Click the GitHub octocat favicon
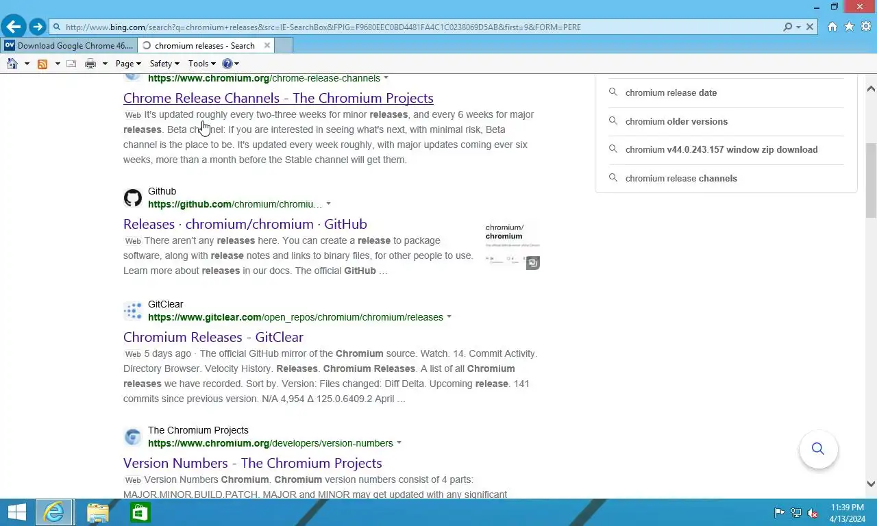 pos(133,198)
